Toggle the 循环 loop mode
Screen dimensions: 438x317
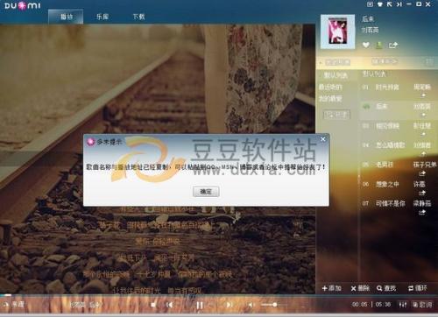pyautogui.click(x=418, y=288)
